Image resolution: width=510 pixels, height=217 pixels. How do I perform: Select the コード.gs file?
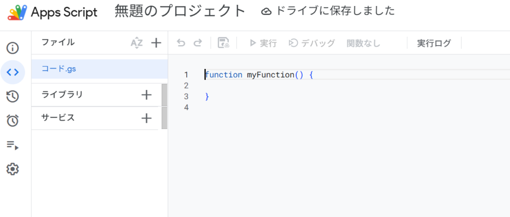59,69
